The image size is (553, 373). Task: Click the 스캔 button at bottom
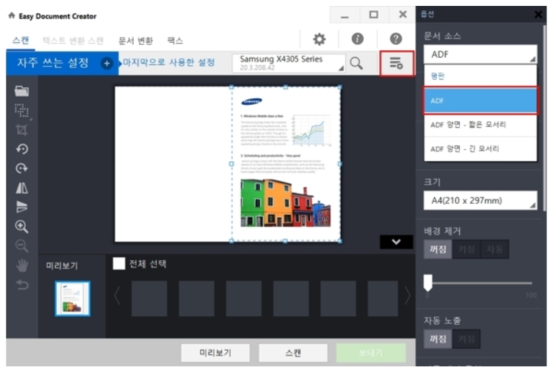click(293, 353)
